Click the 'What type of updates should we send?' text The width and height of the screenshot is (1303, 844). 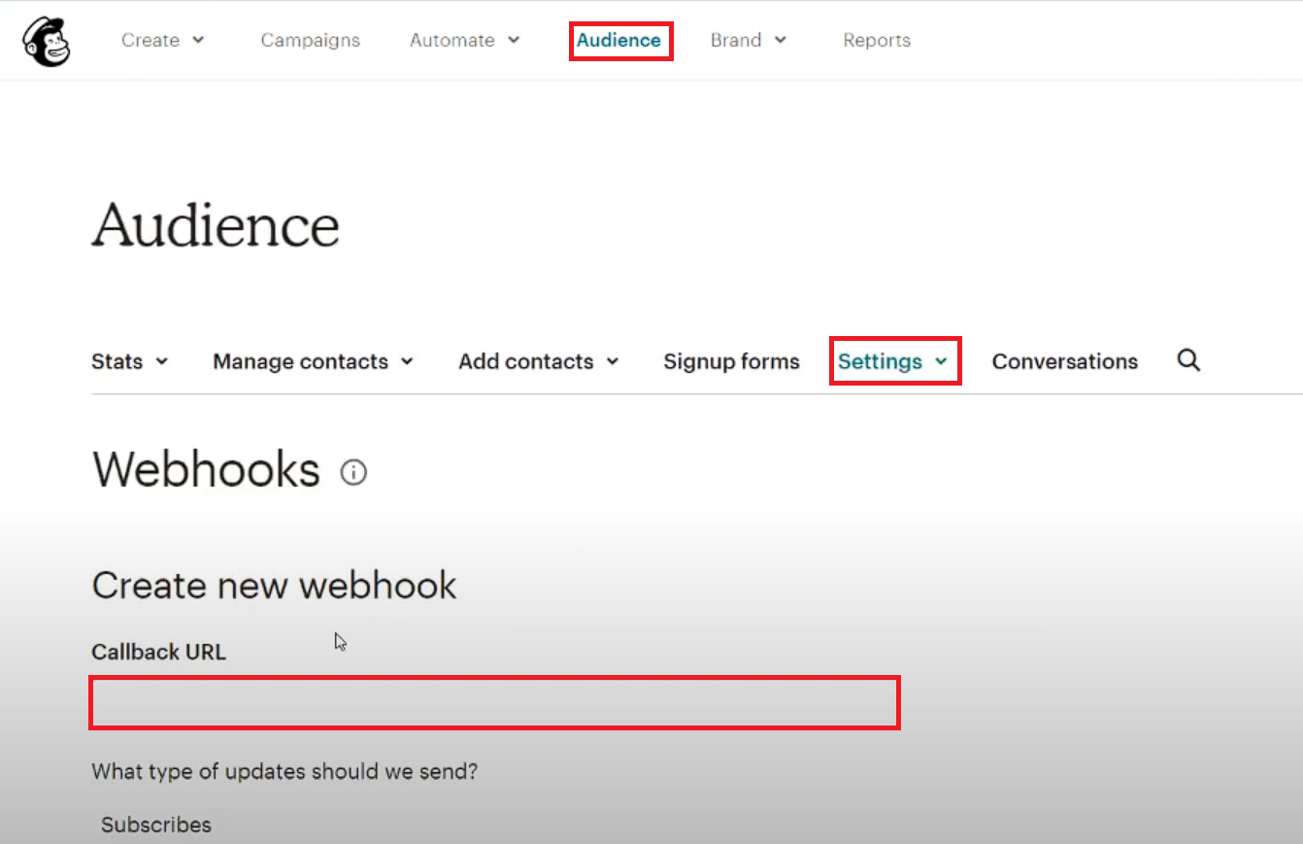(x=284, y=772)
